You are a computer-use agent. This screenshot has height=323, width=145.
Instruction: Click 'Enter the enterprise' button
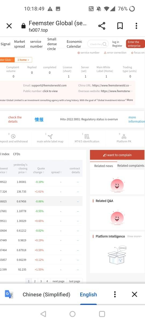pos(135,44)
